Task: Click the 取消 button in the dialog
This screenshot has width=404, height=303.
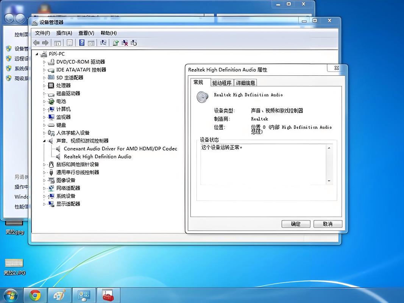Action: (327, 224)
